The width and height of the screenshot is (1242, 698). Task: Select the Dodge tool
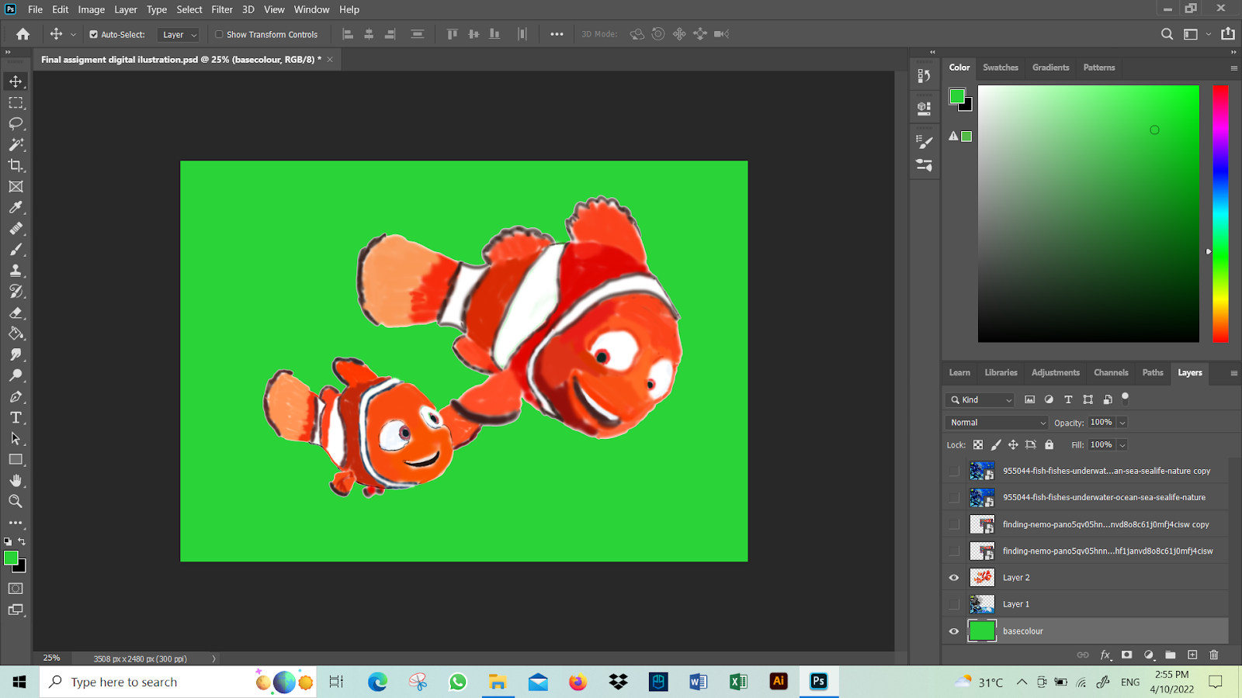pos(16,375)
